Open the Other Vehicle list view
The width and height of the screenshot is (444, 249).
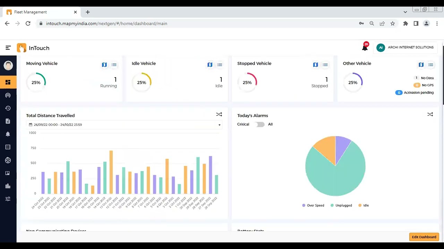click(x=431, y=65)
